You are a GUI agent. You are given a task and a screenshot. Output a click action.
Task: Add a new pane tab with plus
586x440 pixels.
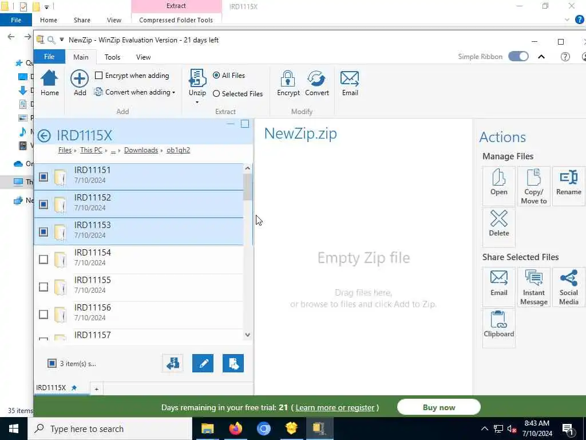[x=96, y=389]
